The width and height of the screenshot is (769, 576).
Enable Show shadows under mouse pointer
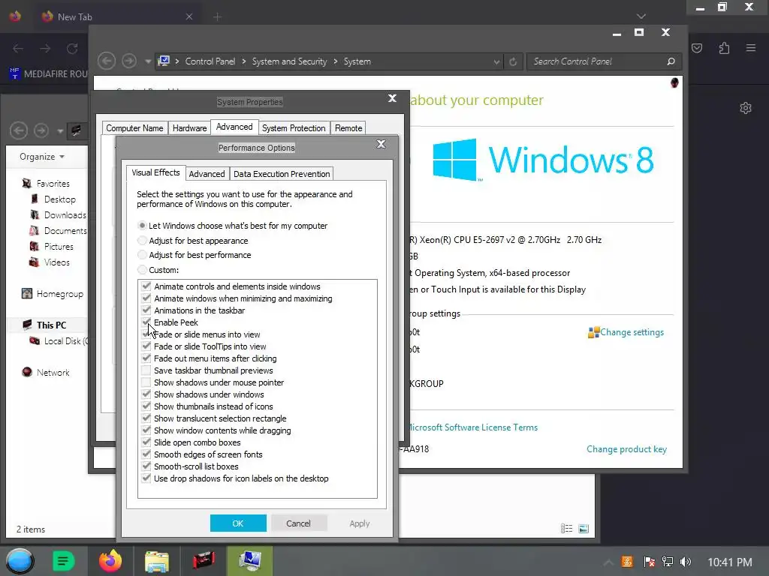146,382
